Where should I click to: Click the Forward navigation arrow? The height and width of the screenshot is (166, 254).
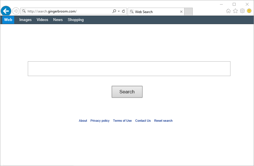click(16, 11)
